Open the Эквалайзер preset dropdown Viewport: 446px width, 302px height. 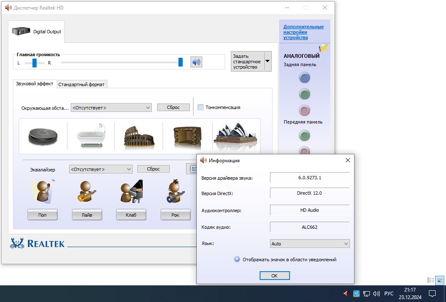(101, 169)
